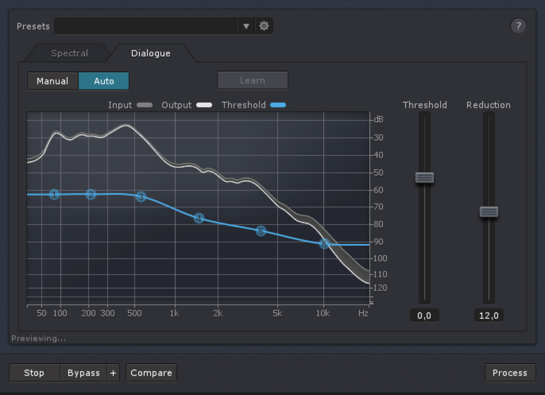Click the Reduction value field showing 12,0
Image resolution: width=545 pixels, height=395 pixels.
point(489,315)
